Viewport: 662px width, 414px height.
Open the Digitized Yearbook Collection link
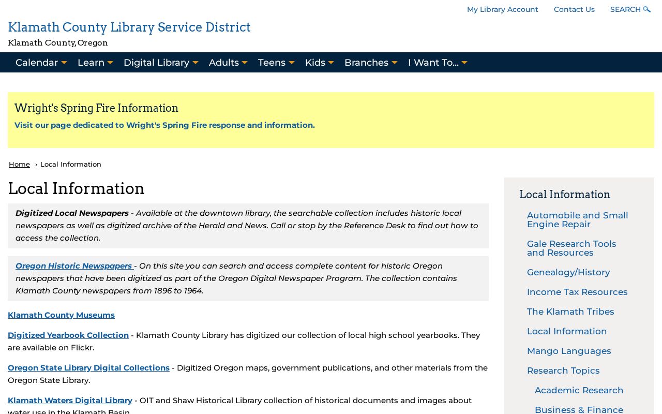coord(68,335)
